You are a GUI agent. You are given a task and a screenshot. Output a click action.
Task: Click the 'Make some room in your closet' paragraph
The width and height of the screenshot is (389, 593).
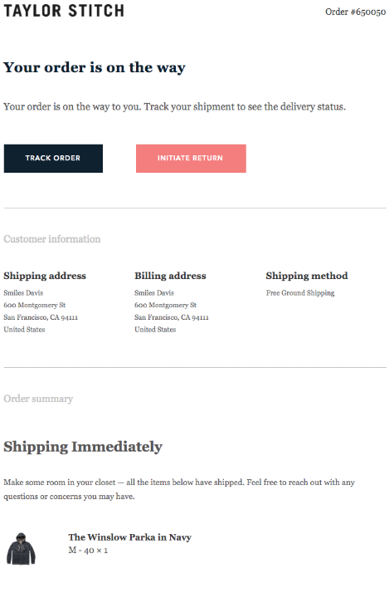(179, 489)
